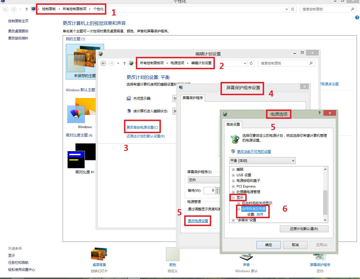Open the 空白 screen saver dropdown
Screen dimensions: 360x279
tap(204, 180)
